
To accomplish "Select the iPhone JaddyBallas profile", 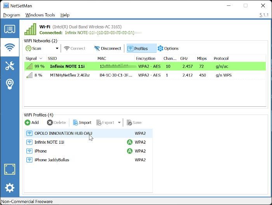I will pos(89,160).
